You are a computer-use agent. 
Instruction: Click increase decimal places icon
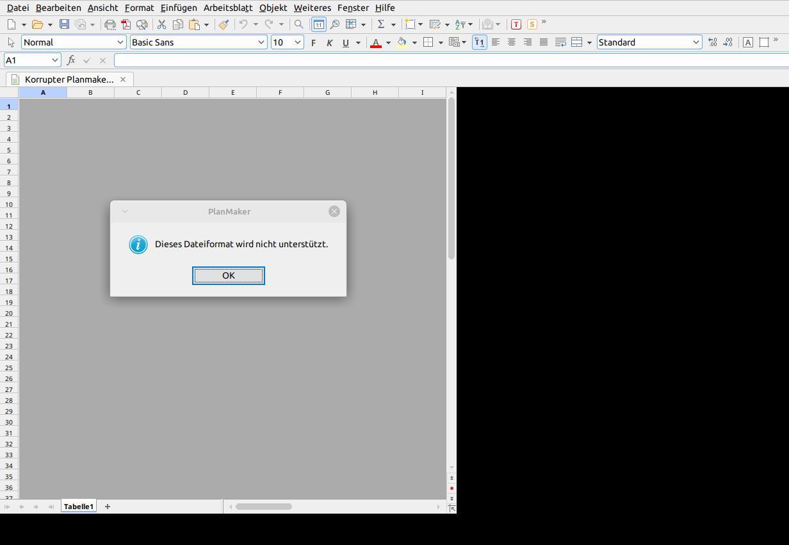tap(712, 42)
